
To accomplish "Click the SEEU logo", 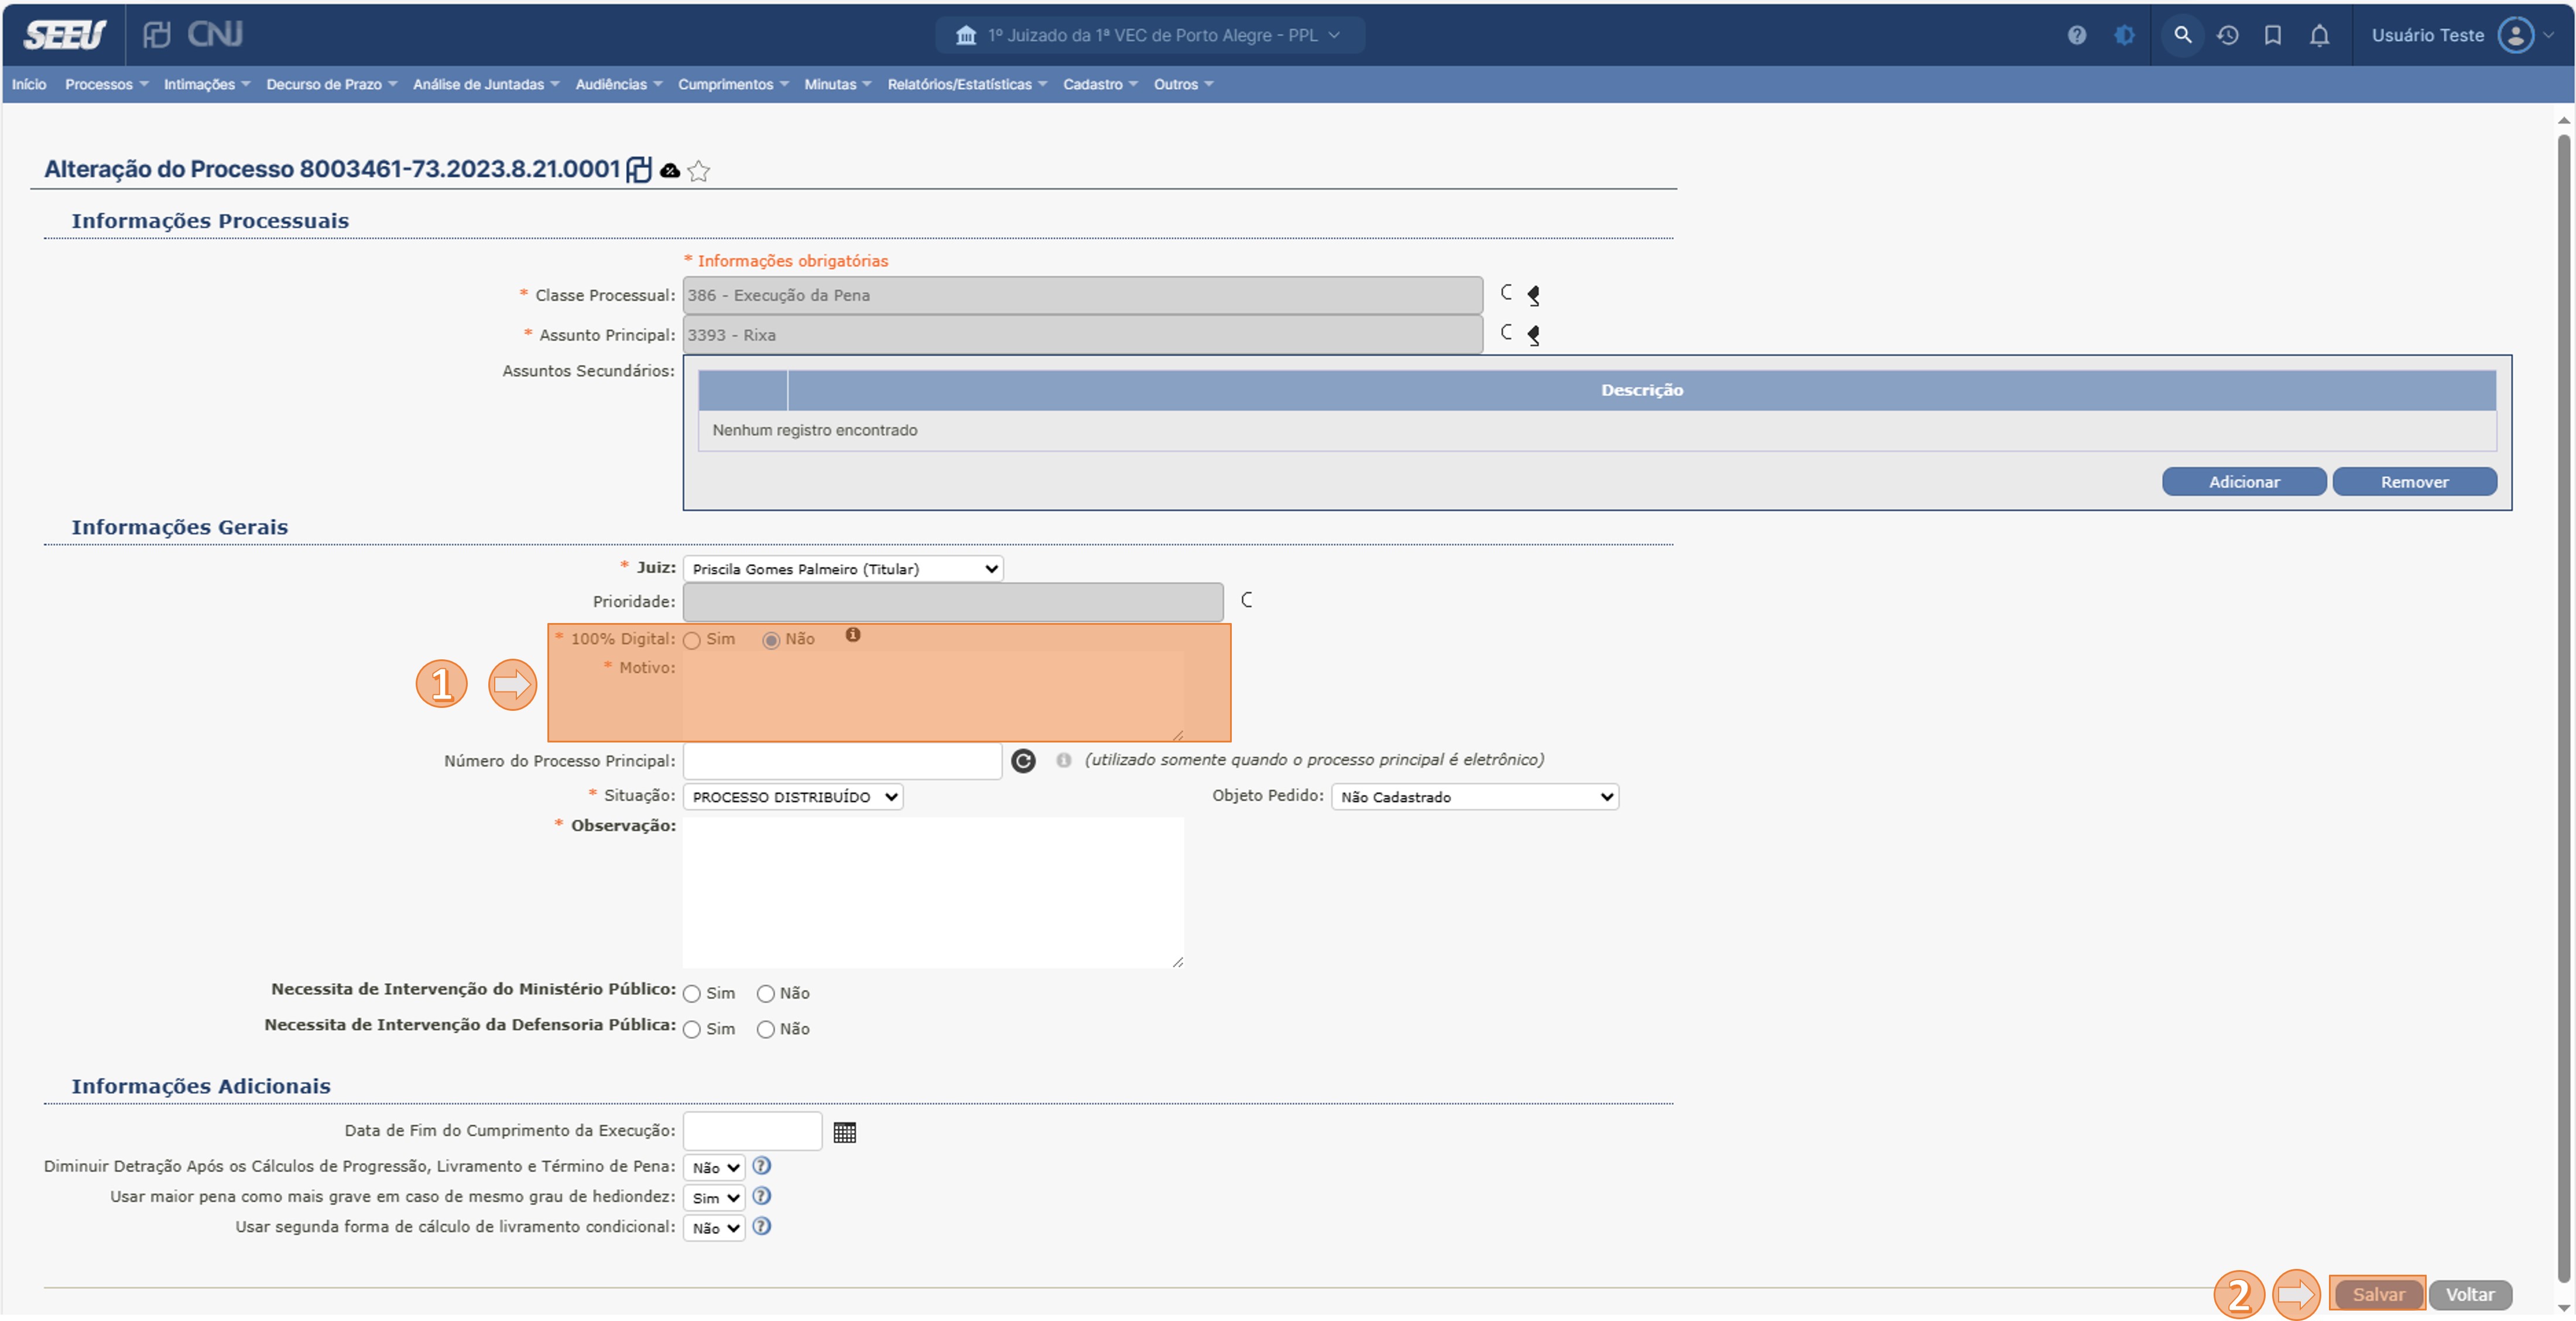I will coord(64,35).
